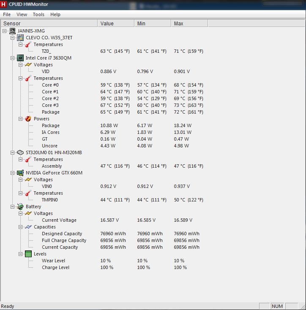Click the Voltages lightning icon under NVIDIA GeForce

click(x=28, y=179)
